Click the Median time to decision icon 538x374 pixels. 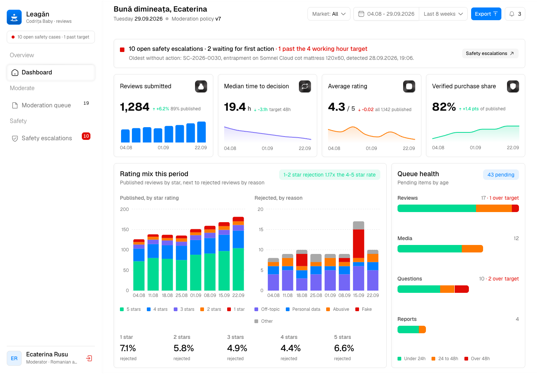click(x=305, y=86)
